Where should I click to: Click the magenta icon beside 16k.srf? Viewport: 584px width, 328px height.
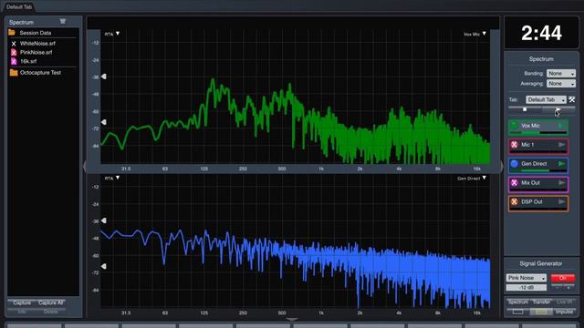(x=14, y=61)
